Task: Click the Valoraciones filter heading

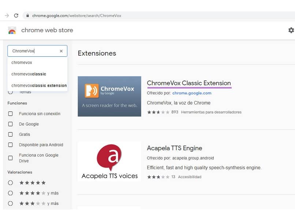Action: point(20,172)
